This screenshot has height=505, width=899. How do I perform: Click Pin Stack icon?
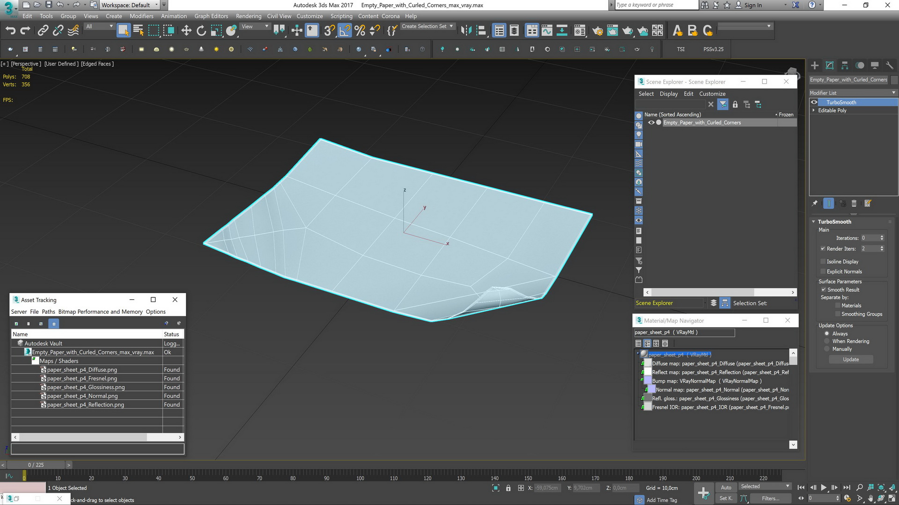pyautogui.click(x=815, y=203)
